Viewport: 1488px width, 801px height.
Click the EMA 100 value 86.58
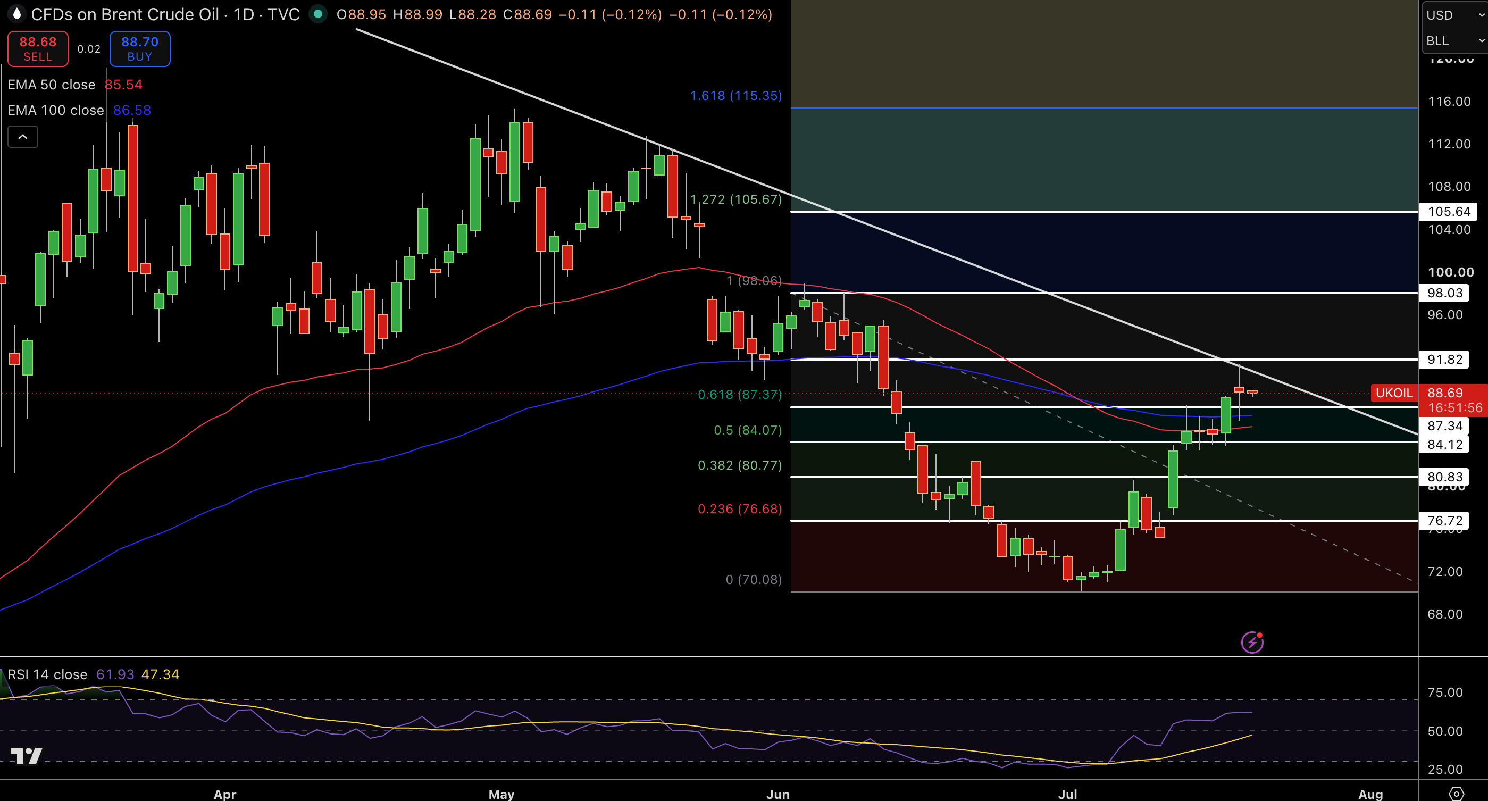pos(132,110)
